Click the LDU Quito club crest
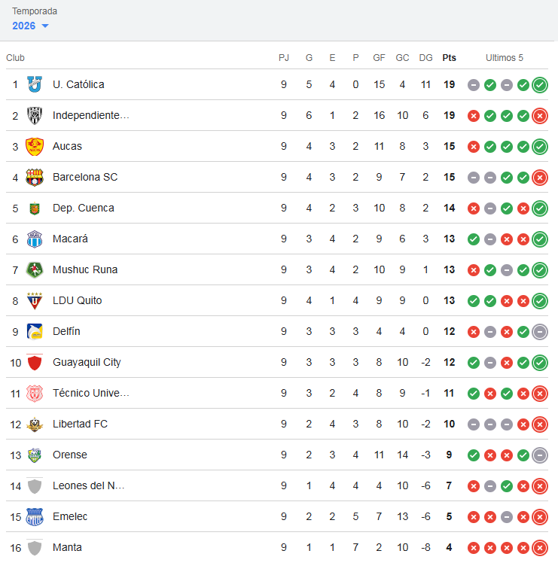The image size is (558, 572). coord(35,300)
